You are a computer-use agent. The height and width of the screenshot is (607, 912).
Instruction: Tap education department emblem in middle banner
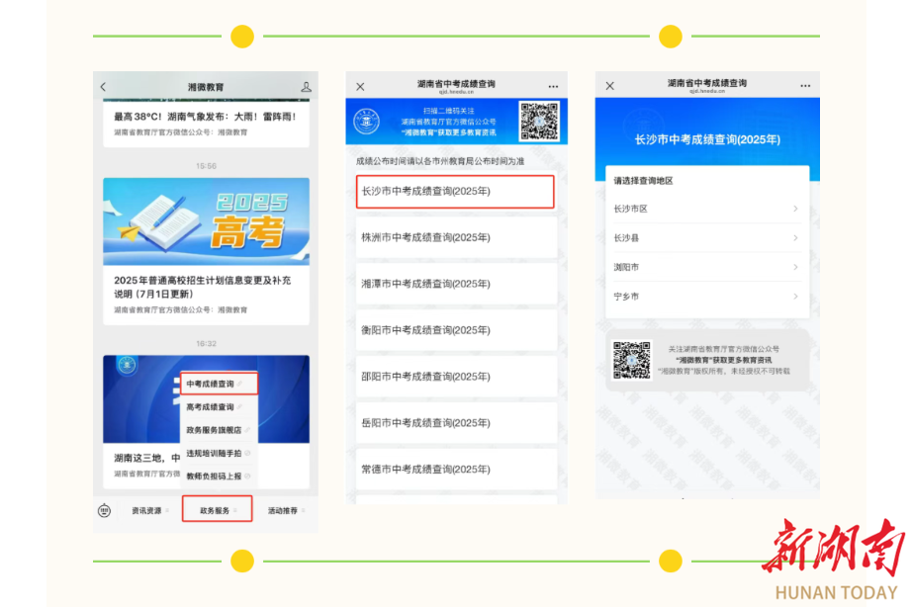coord(366,121)
